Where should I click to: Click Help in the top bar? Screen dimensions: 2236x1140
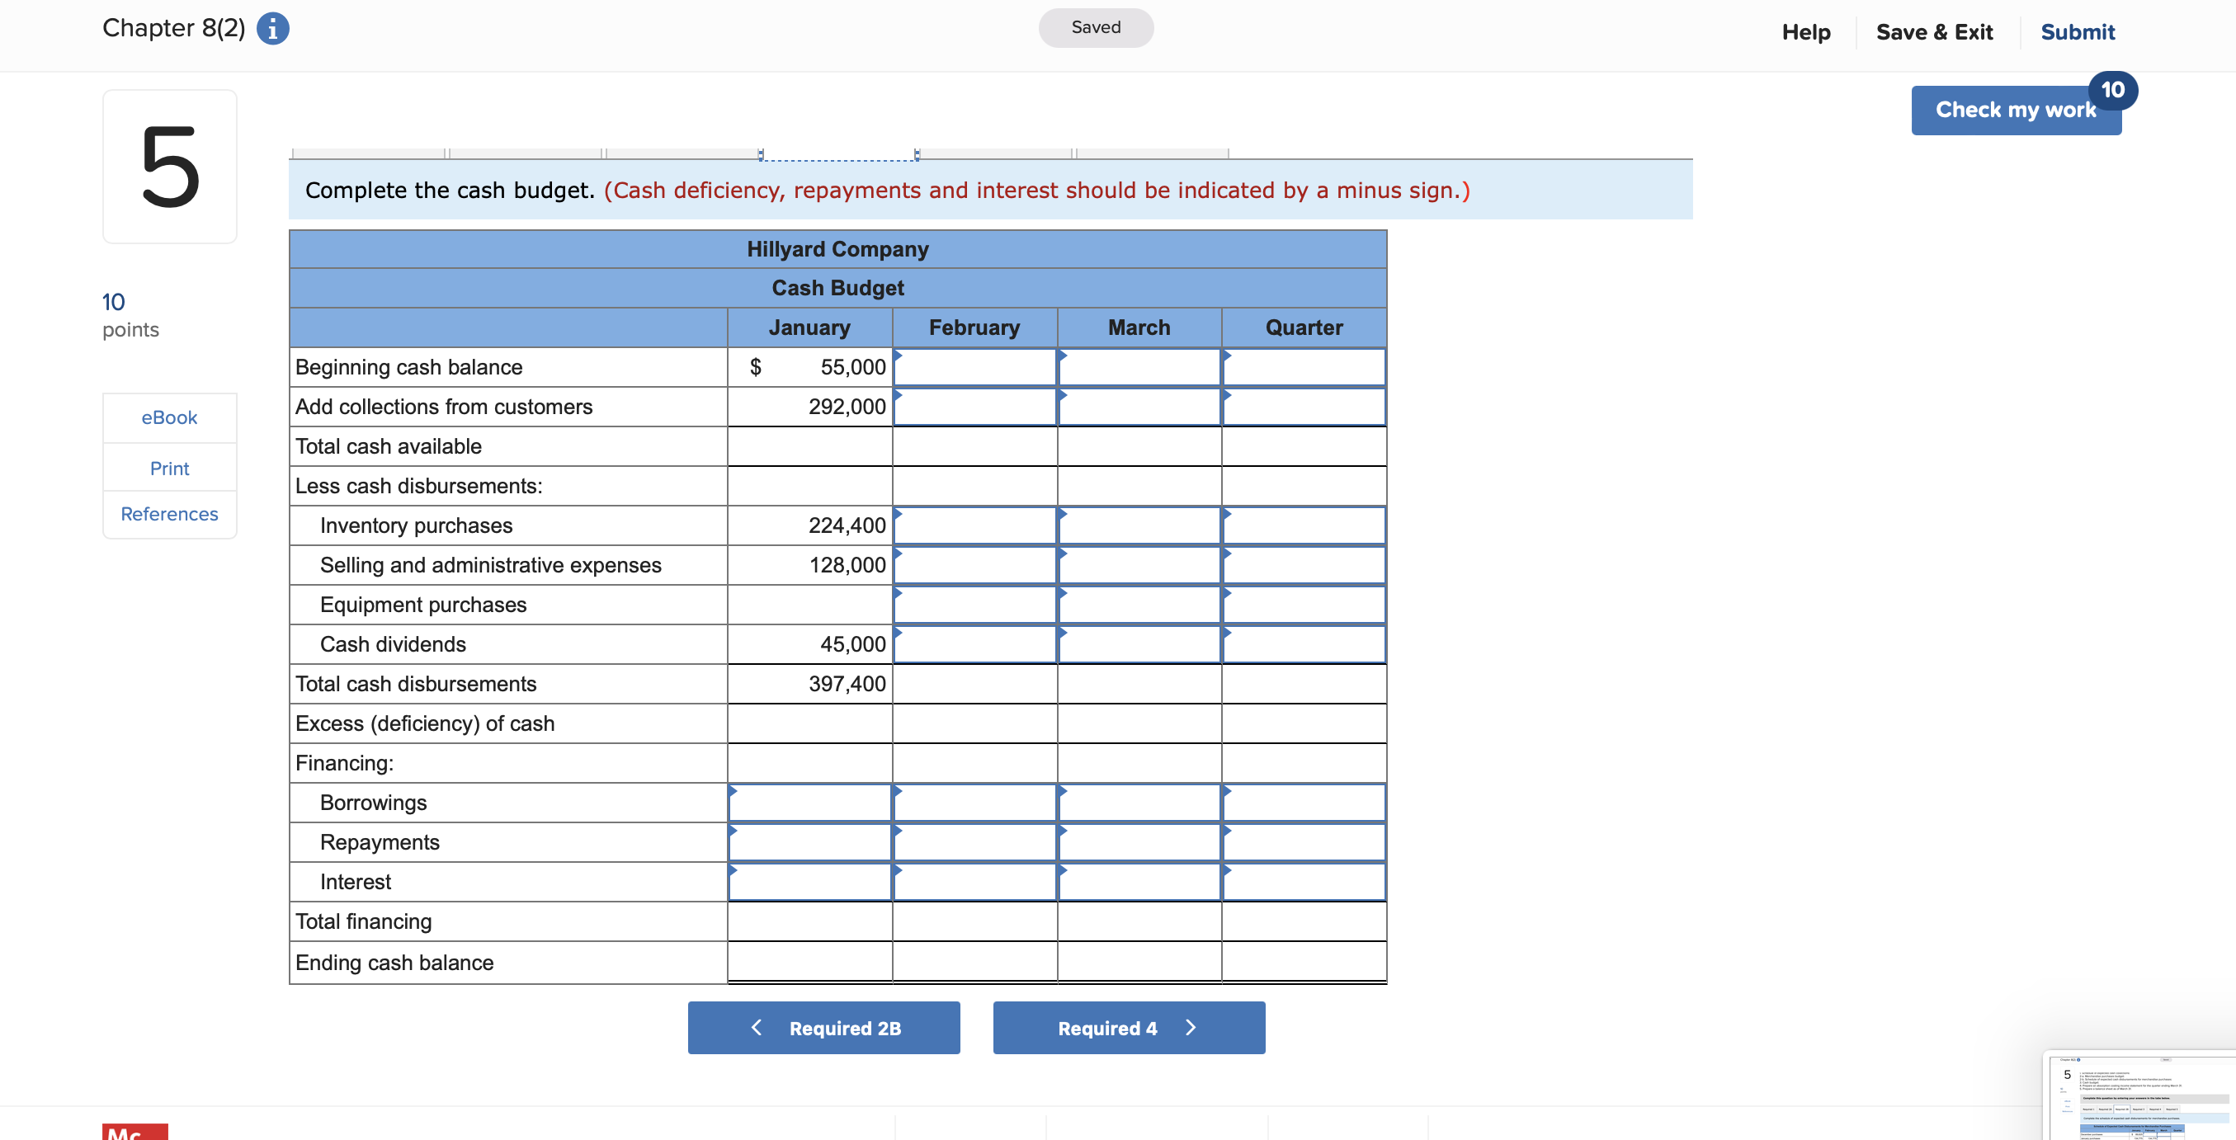(x=1806, y=32)
